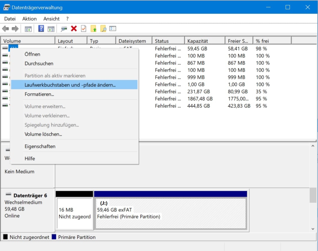Click the forward arrow toolbar icon
Image resolution: width=318 pixels, height=251 pixels.
pyautogui.click(x=15, y=29)
